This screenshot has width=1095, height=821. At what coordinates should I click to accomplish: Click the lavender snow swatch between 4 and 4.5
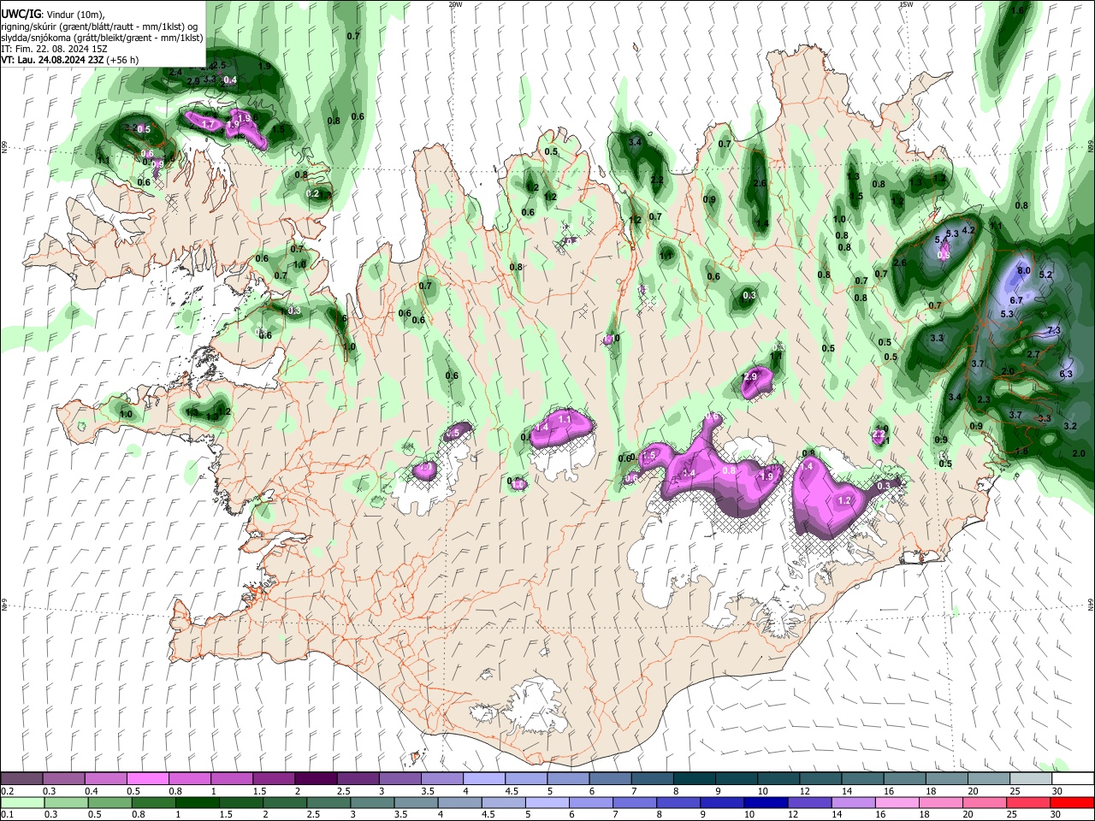[483, 779]
